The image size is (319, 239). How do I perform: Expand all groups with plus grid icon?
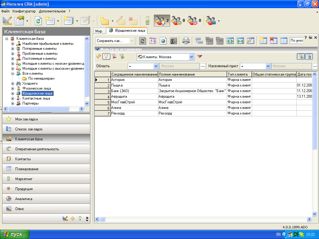pos(209,41)
